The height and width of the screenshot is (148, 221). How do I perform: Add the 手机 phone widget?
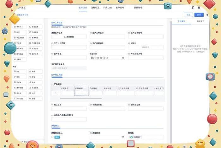[35, 93]
